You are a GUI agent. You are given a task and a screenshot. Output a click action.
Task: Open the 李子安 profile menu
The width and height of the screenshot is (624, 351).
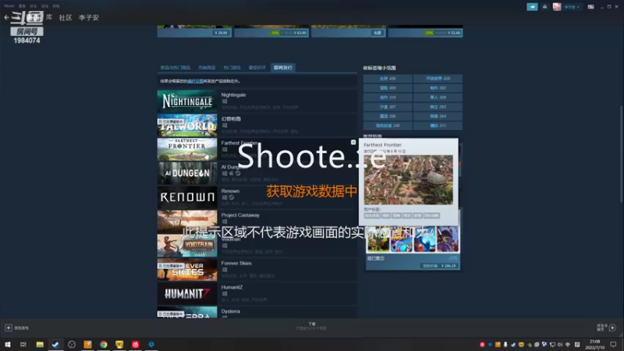coord(89,17)
